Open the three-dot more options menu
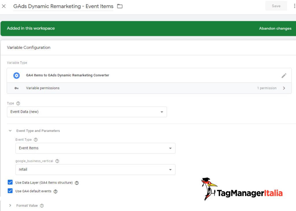The image size is (296, 211). (x=294, y=6)
